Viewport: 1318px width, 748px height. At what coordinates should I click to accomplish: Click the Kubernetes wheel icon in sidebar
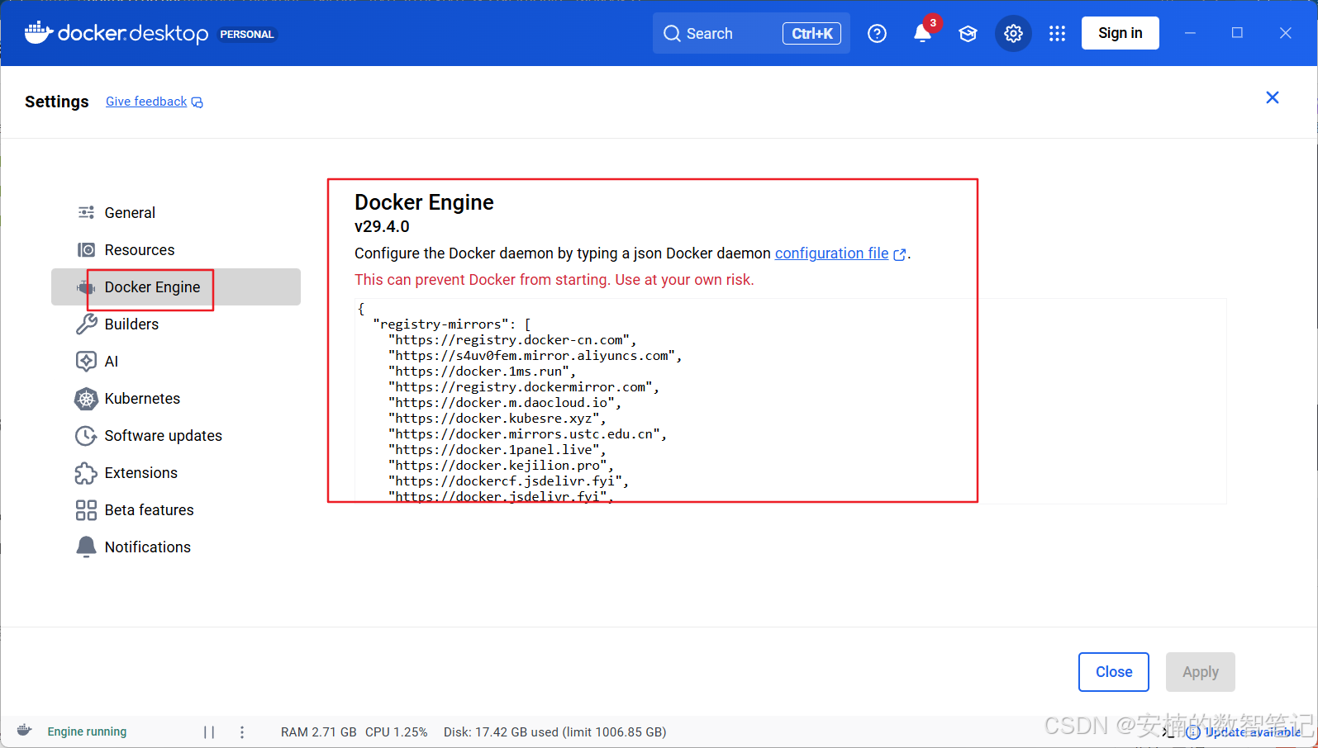click(86, 399)
